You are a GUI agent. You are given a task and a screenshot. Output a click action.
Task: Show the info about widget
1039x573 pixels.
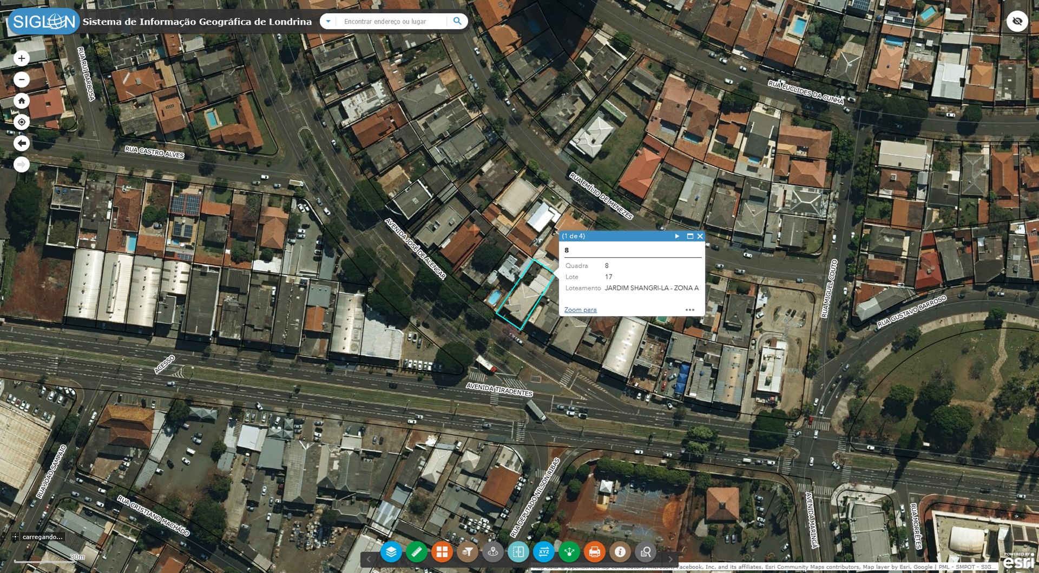click(x=620, y=552)
